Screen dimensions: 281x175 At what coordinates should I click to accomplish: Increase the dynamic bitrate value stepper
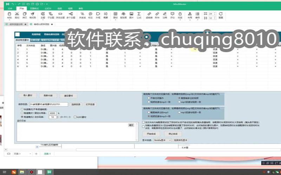(58, 116)
